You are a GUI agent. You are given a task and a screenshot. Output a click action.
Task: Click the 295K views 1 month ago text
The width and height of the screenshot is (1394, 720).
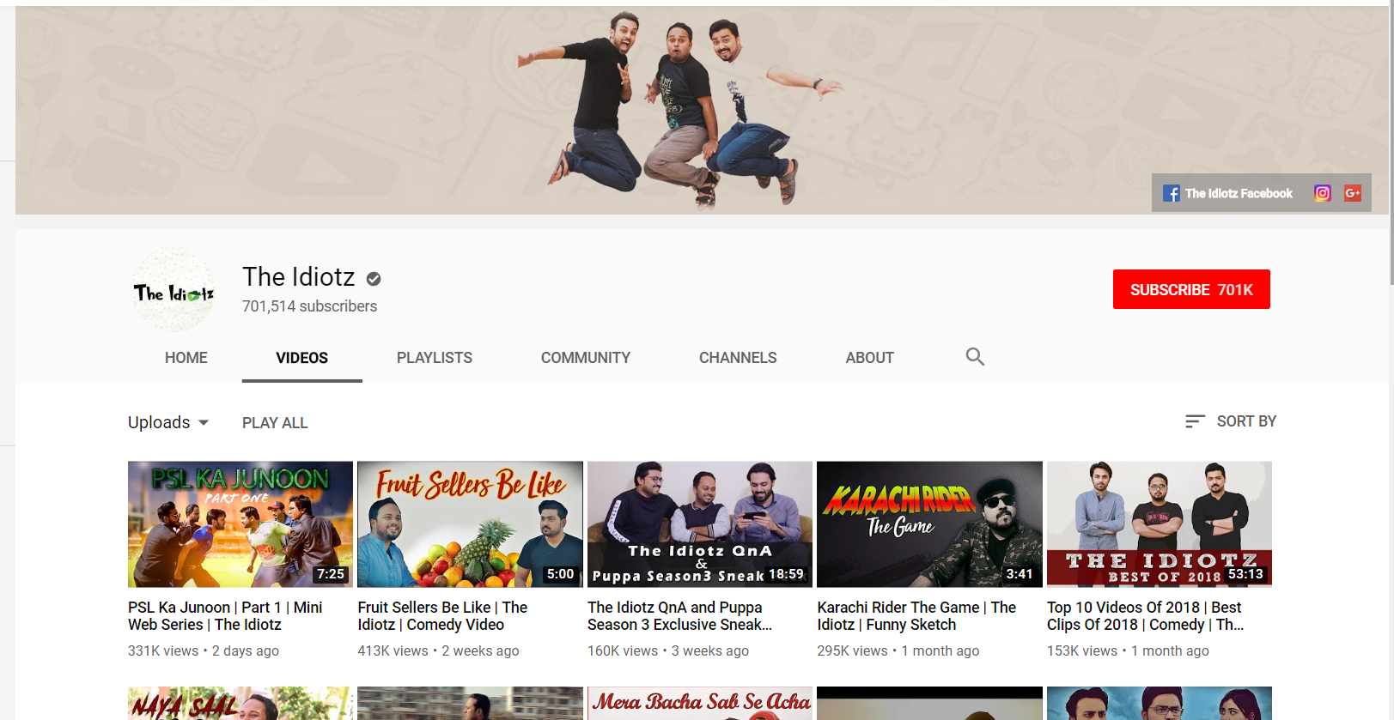tap(898, 650)
